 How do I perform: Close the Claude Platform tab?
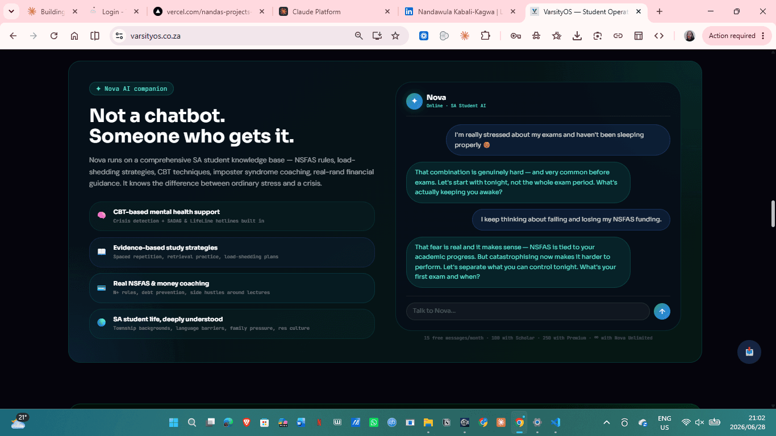pyautogui.click(x=387, y=11)
